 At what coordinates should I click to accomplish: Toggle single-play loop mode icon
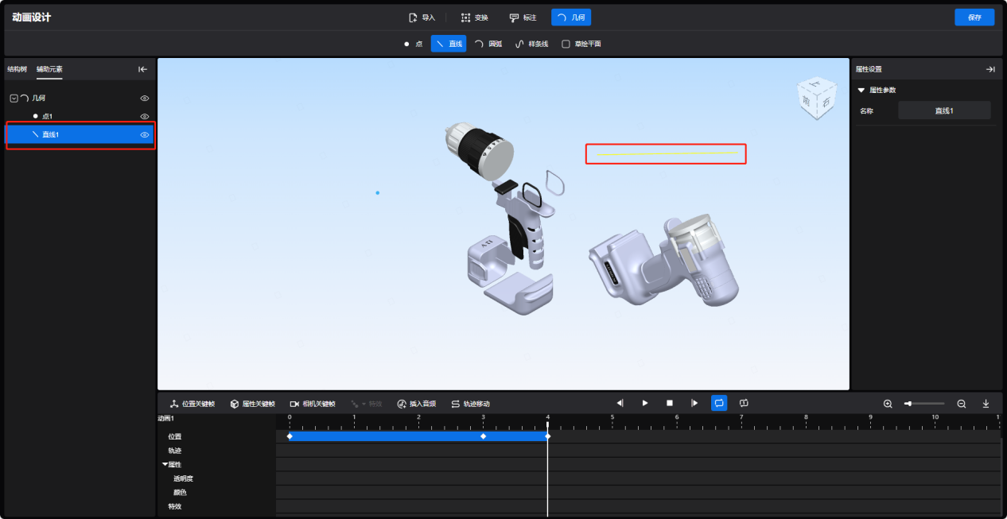(x=744, y=403)
